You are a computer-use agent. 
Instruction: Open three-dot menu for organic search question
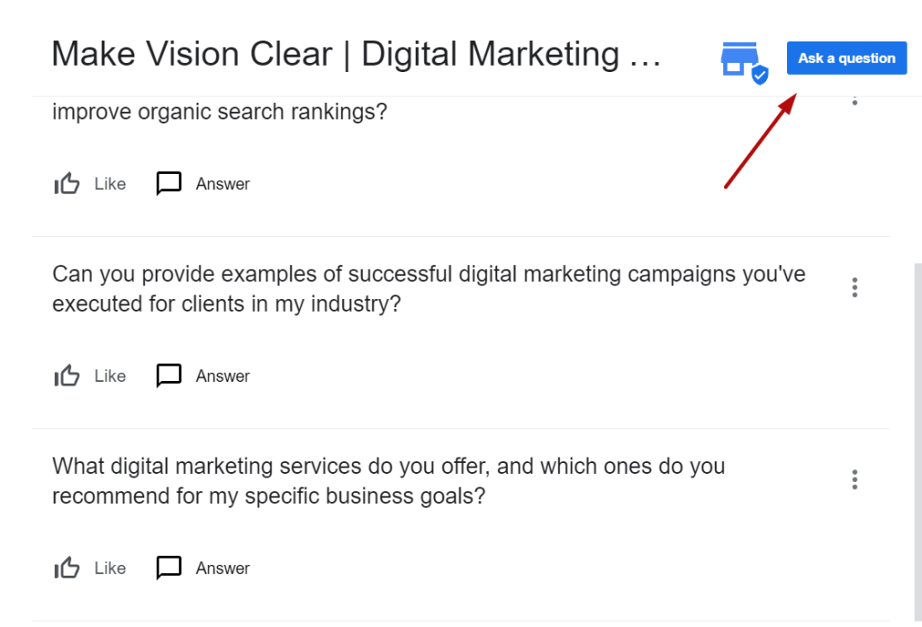(x=854, y=100)
